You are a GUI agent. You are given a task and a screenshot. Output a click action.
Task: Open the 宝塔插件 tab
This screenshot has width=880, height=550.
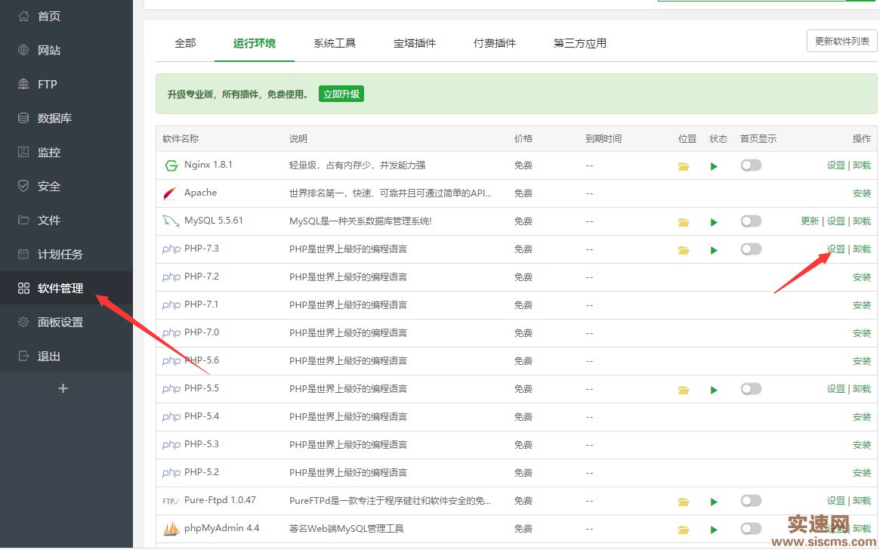tap(415, 43)
